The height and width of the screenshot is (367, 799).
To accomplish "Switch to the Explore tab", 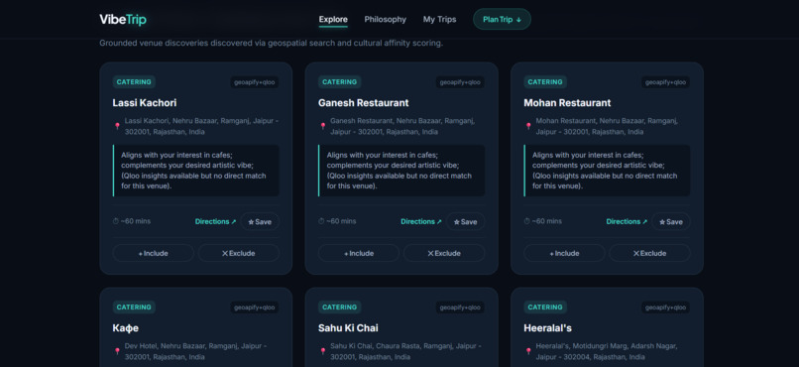I will [x=333, y=20].
